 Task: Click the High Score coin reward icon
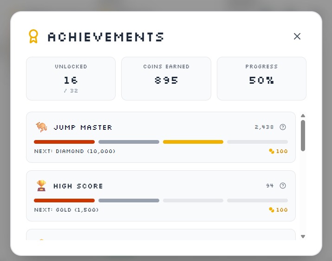pos(272,210)
